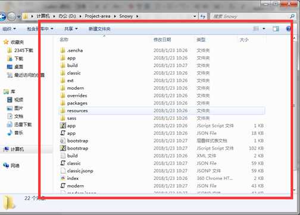Image resolution: width=300 pixels, height=215 pixels.
Task: Select the index HTML file icon
Action: pos(63,178)
